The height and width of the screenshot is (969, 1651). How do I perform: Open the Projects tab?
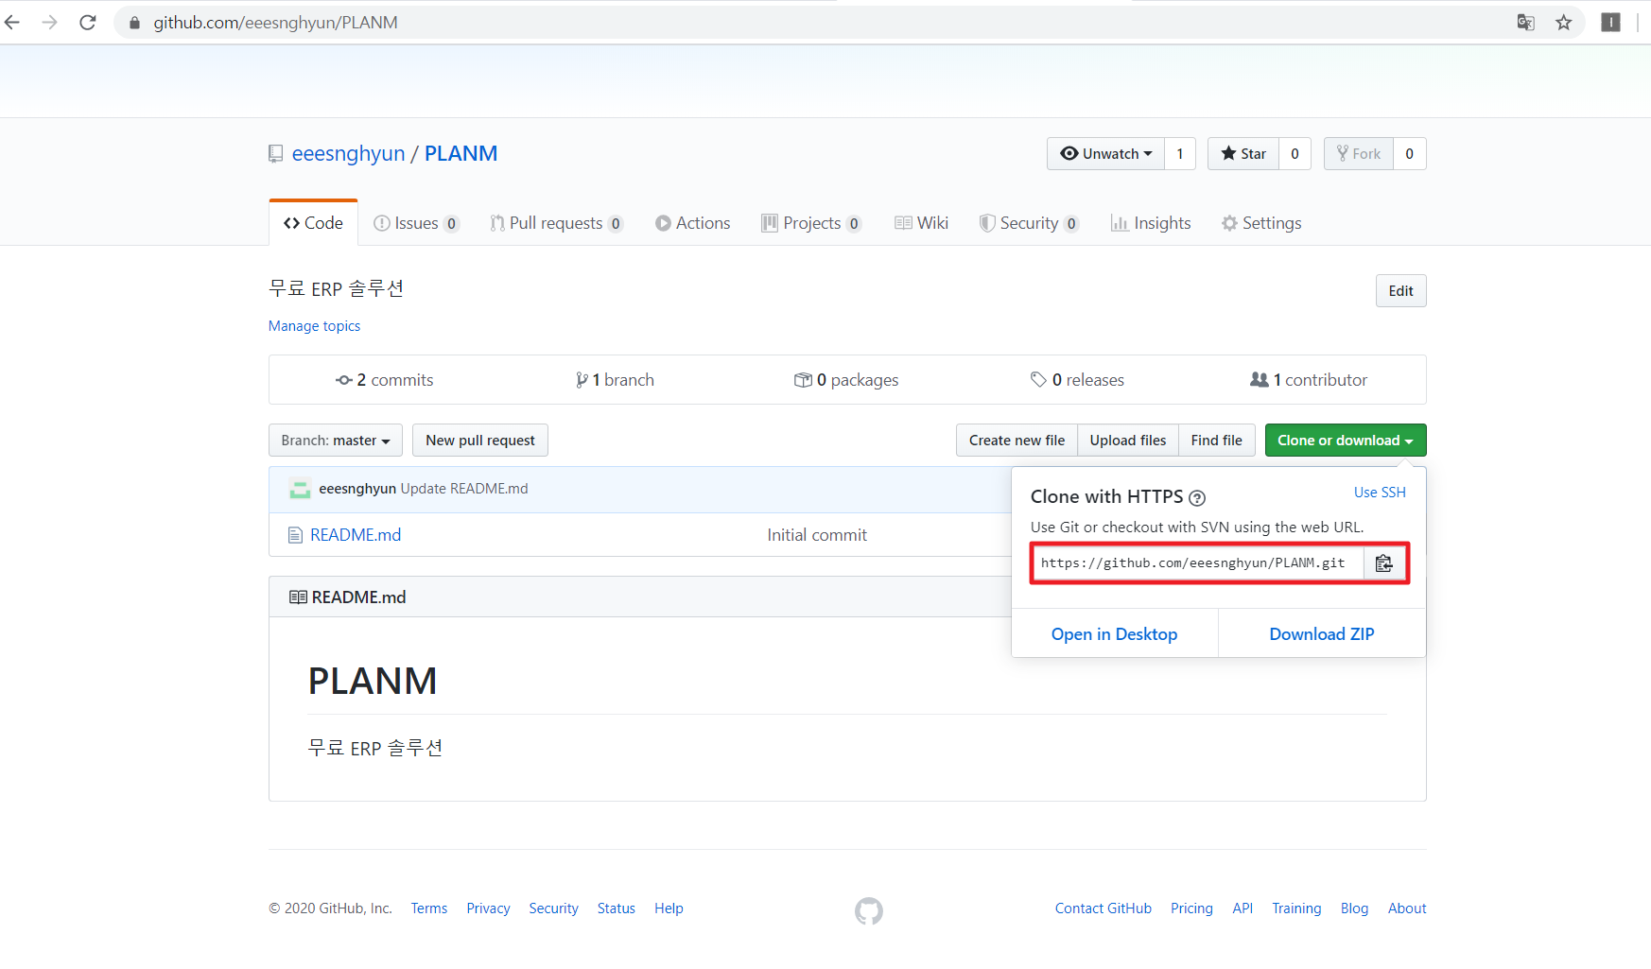point(811,223)
